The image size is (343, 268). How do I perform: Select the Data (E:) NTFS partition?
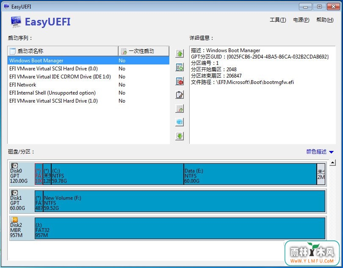pyautogui.click(x=250, y=174)
